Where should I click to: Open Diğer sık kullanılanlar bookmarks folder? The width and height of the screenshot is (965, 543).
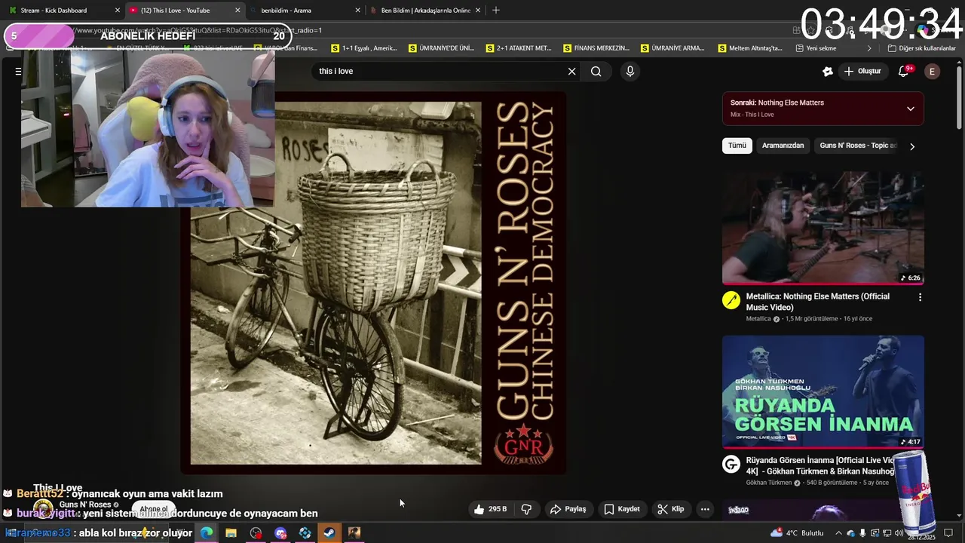pyautogui.click(x=921, y=48)
